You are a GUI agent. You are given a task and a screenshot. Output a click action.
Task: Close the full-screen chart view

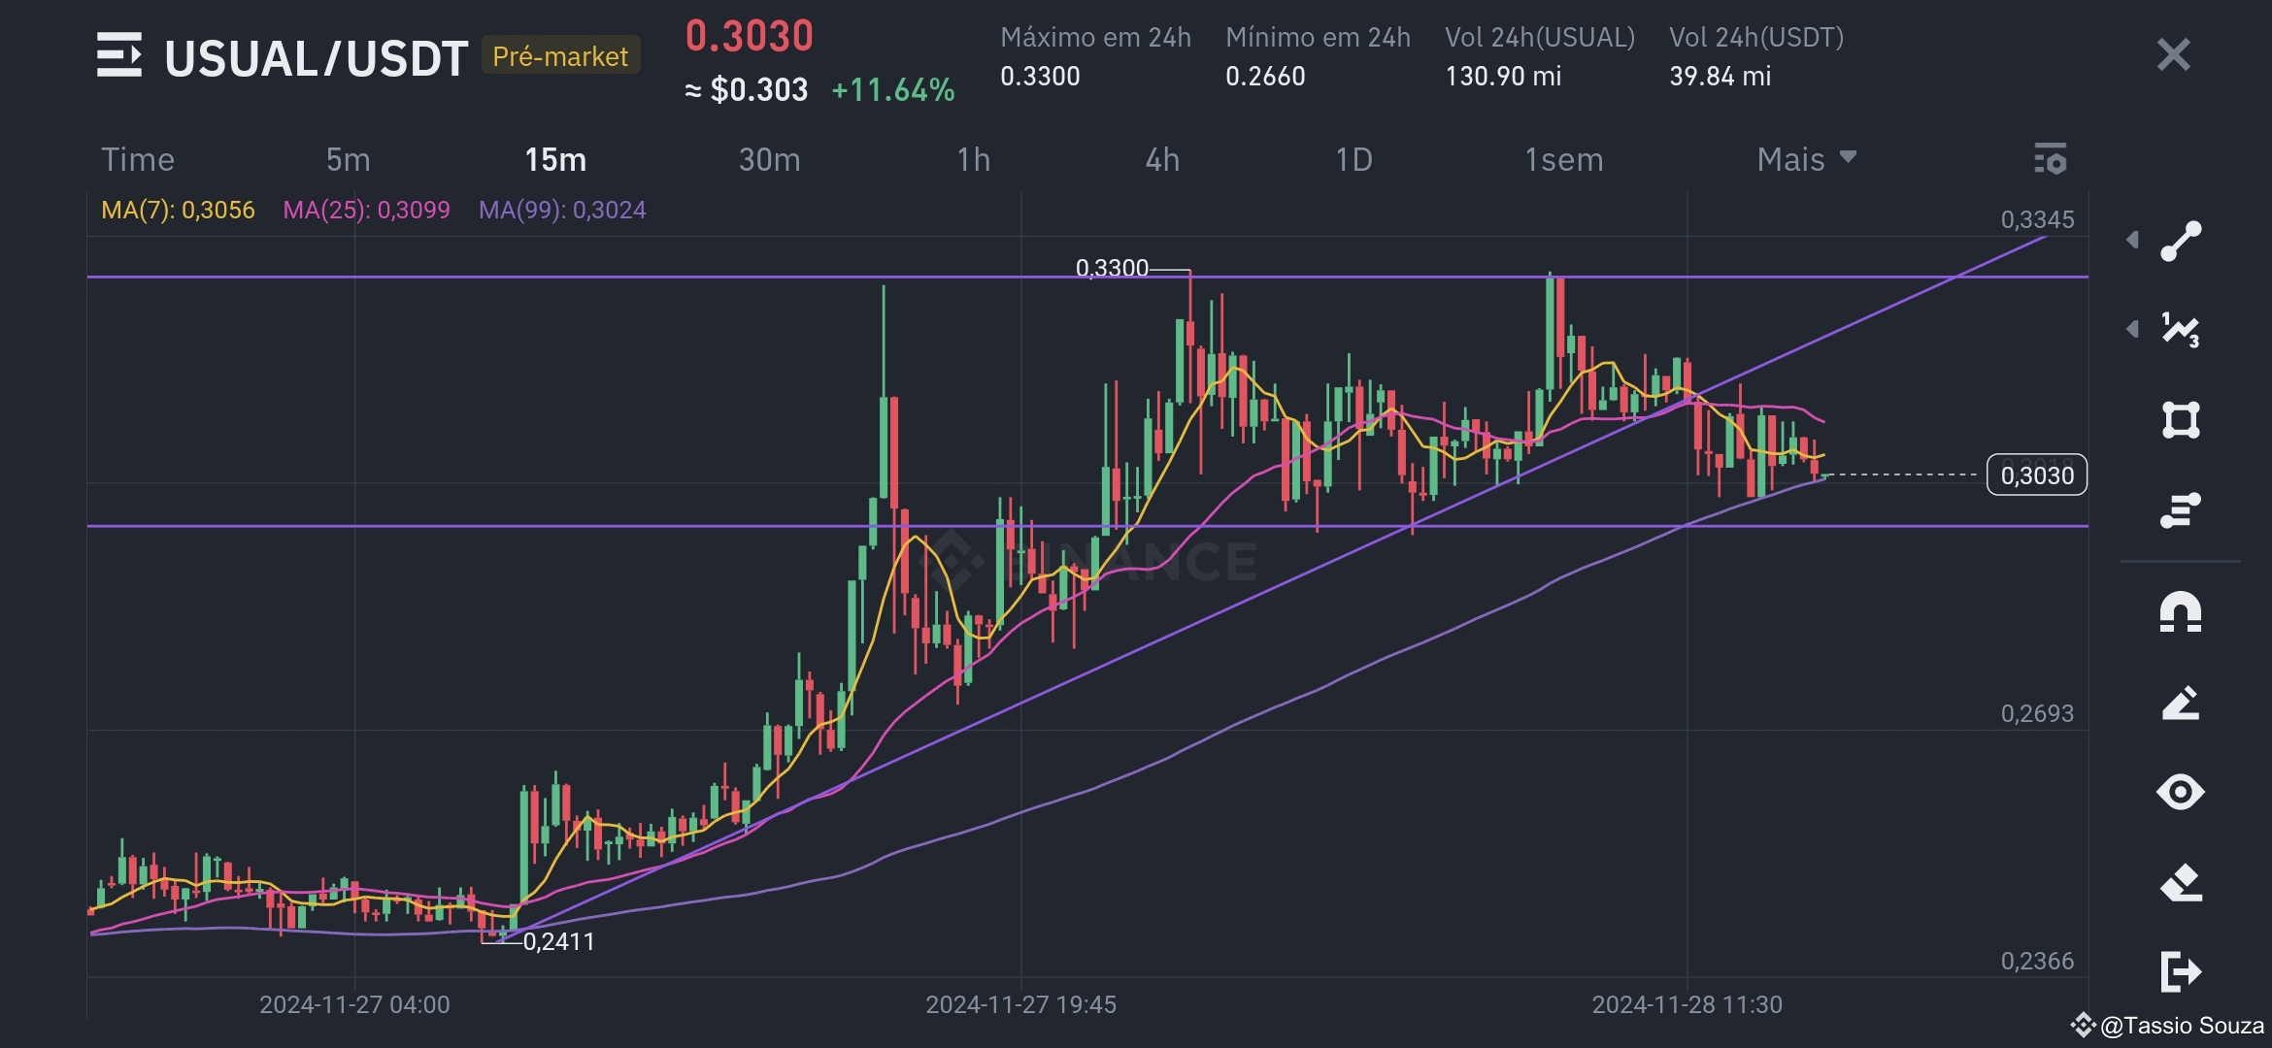pos(2173,55)
